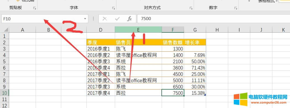The image size is (290, 108).
Task: Select the 西拉 cell in row 10
Action: pyautogui.click(x=138, y=93)
